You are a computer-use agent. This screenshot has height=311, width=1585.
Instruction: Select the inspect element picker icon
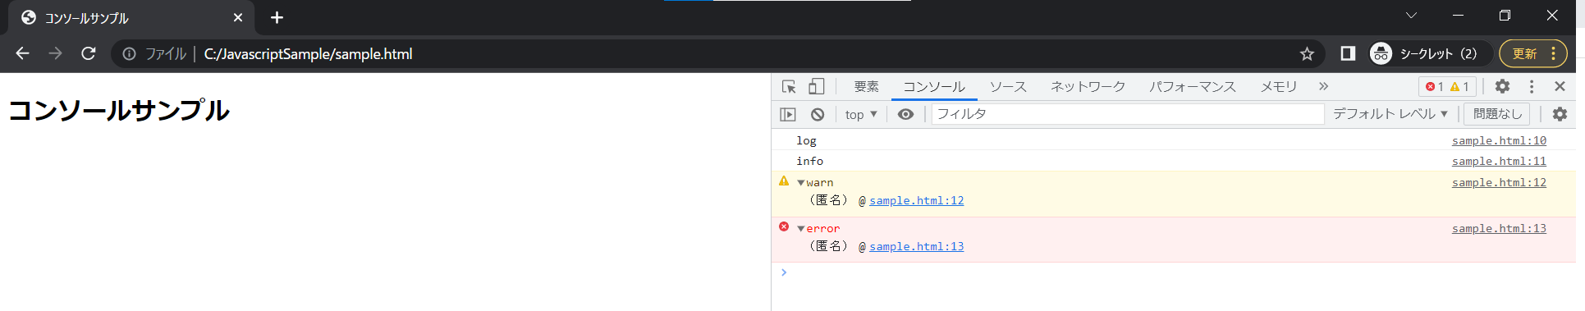(789, 86)
